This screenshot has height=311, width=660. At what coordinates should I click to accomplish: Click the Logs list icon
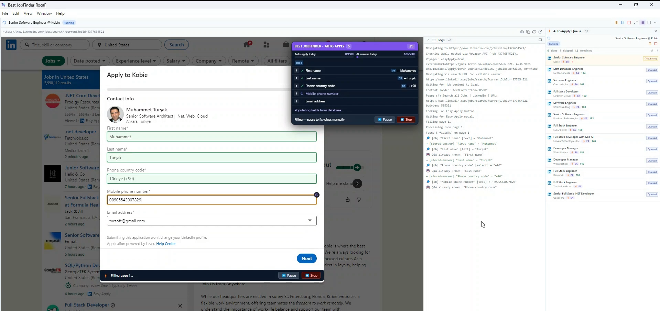pos(434,40)
